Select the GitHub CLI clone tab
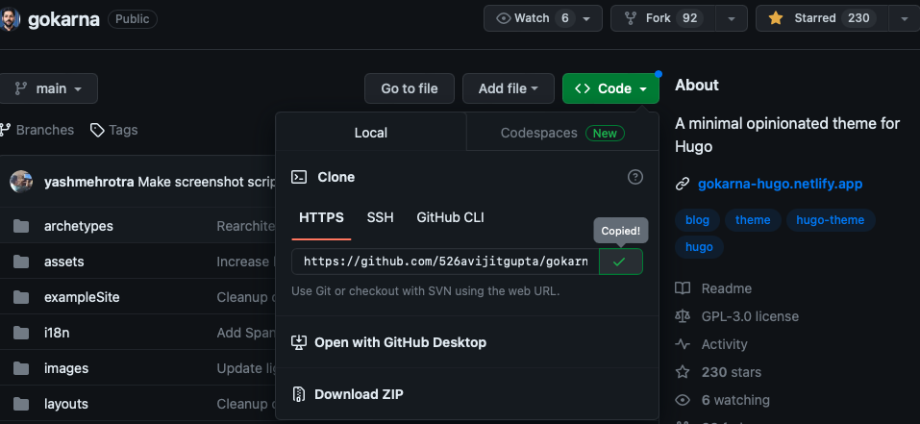 coord(451,218)
